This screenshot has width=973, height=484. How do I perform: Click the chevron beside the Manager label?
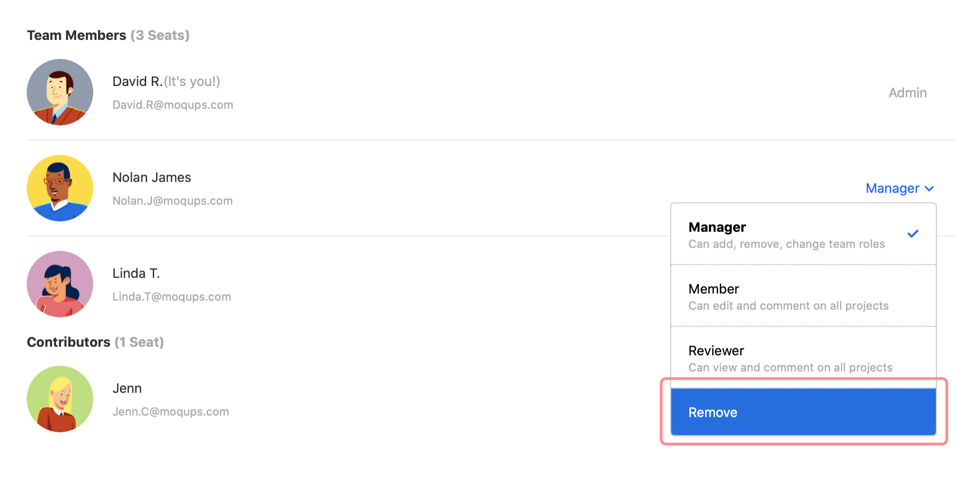(930, 188)
